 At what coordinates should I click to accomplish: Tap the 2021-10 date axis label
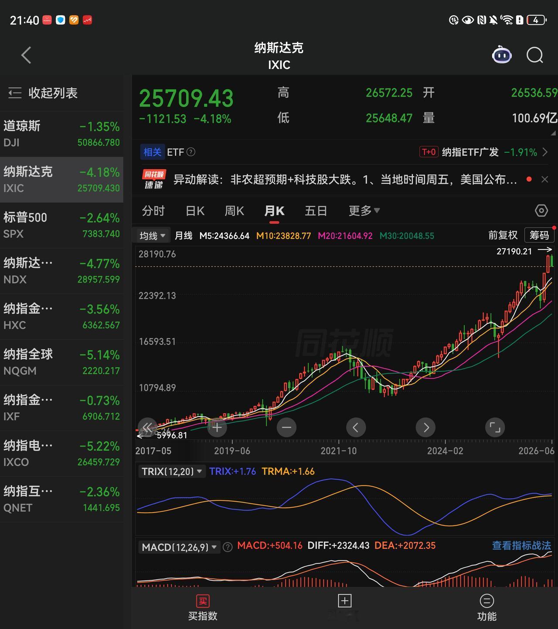338,451
